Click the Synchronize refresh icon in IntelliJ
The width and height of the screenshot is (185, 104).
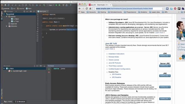coord(8,5)
